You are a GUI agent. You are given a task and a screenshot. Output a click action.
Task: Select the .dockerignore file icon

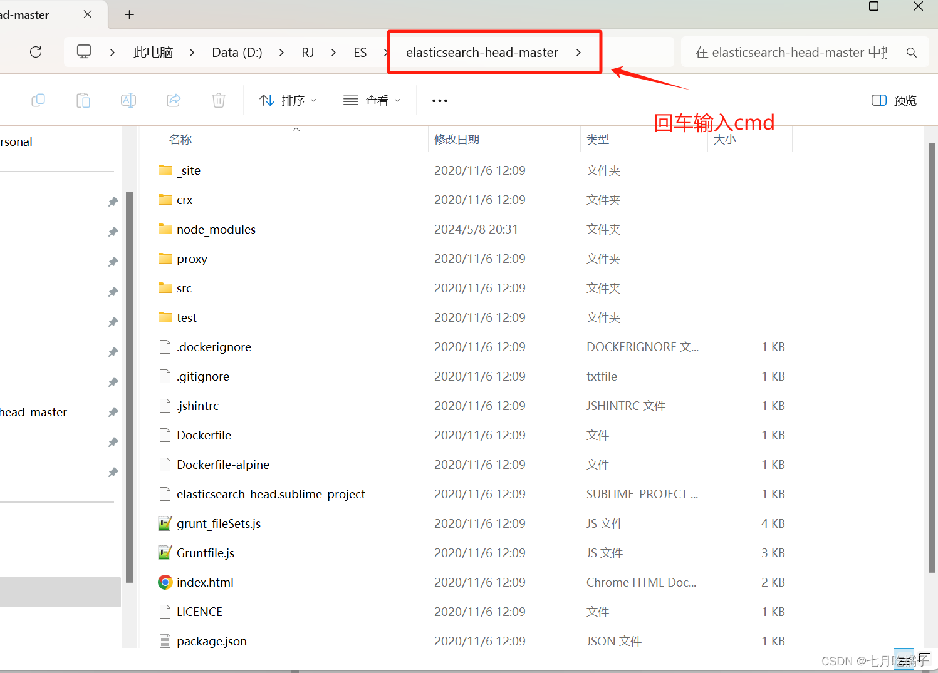click(165, 347)
